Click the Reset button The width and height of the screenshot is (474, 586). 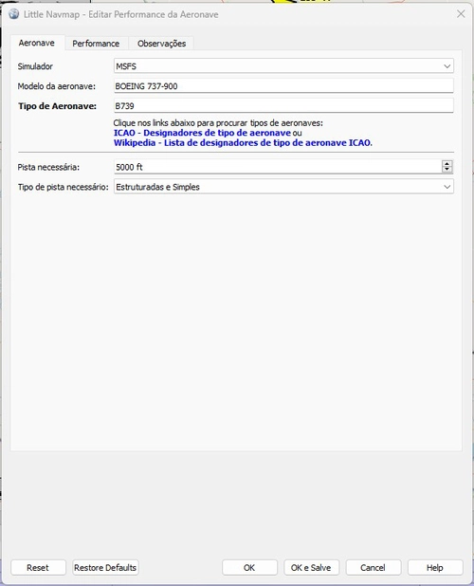(x=38, y=567)
